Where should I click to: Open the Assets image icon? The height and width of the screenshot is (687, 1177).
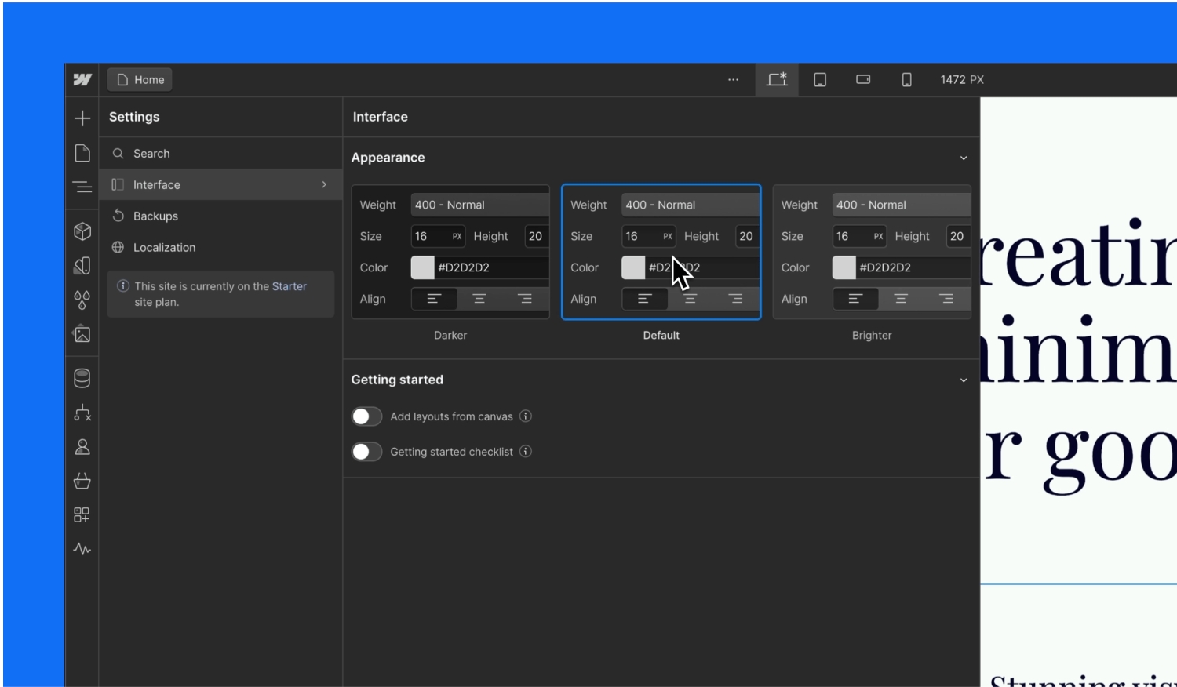82,334
